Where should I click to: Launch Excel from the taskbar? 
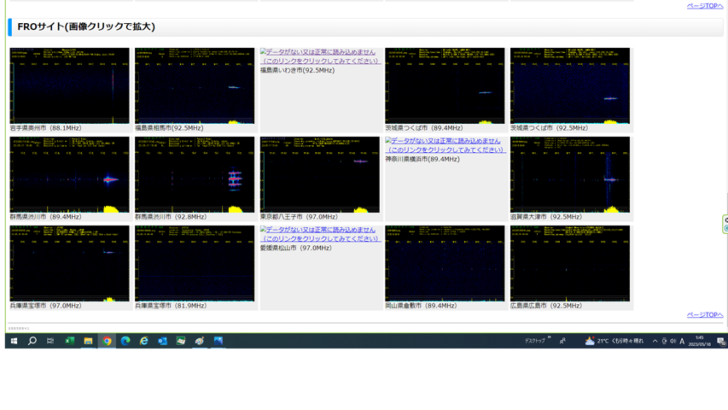69,341
